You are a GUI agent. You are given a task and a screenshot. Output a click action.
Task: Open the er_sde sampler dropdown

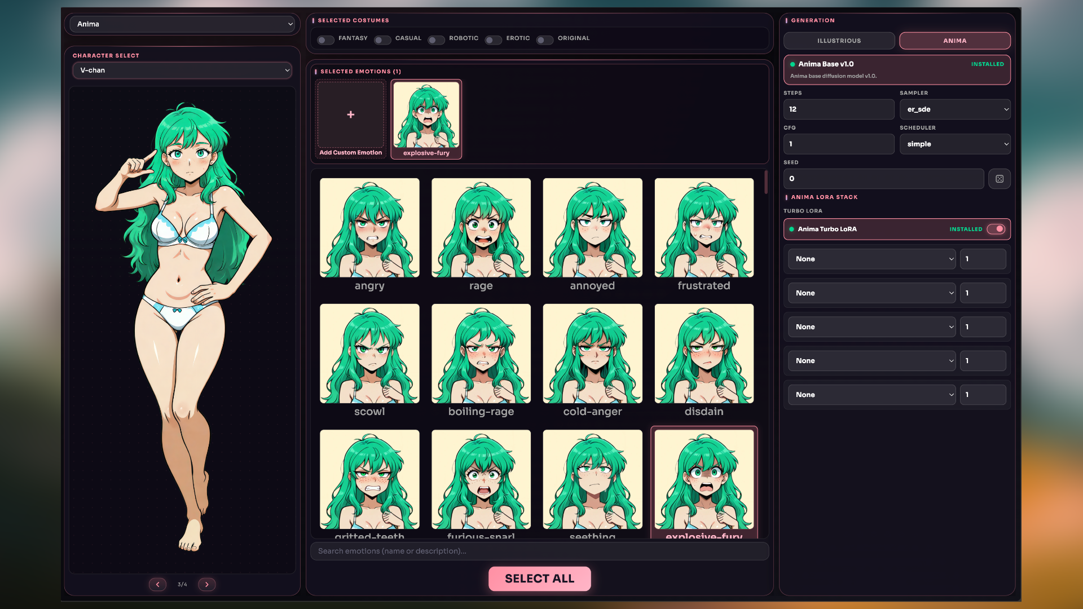point(955,109)
